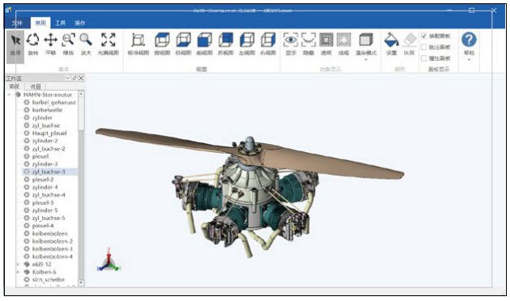The height and width of the screenshot is (301, 510).
Task: Select the Haupt_pleuel part in tree
Action: click(49, 133)
